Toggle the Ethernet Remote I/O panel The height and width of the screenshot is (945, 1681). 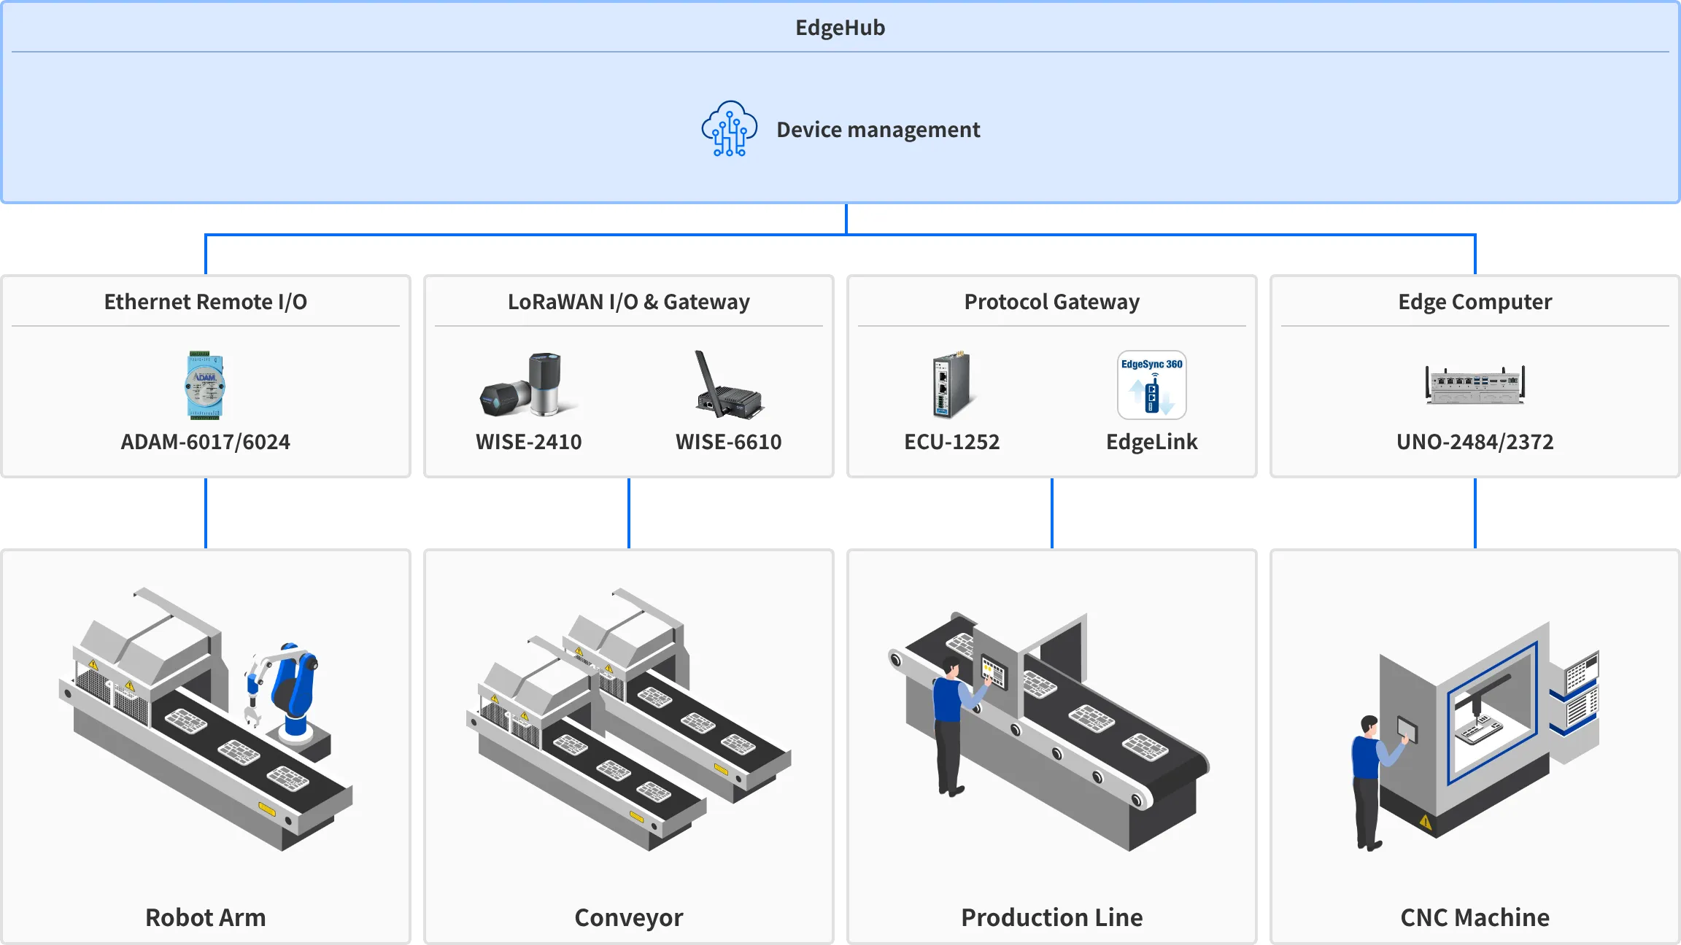(x=205, y=301)
